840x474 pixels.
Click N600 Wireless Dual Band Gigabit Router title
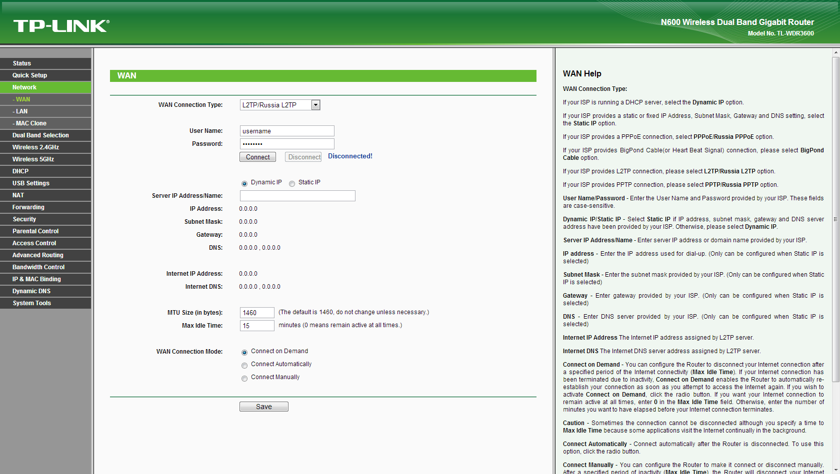[737, 22]
